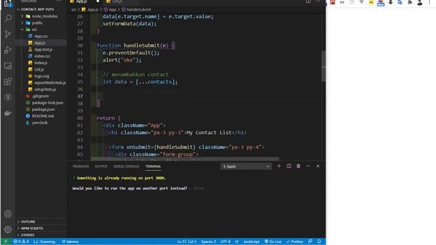
Task: Open the Docker whale view in activity bar
Action: [x=7, y=113]
